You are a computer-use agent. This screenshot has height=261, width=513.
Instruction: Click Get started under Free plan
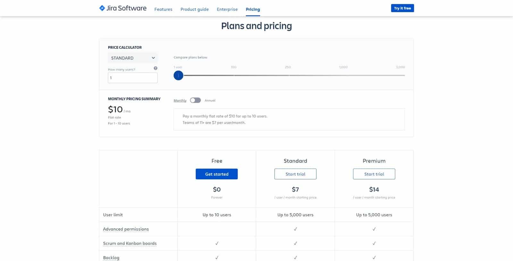tap(216, 174)
